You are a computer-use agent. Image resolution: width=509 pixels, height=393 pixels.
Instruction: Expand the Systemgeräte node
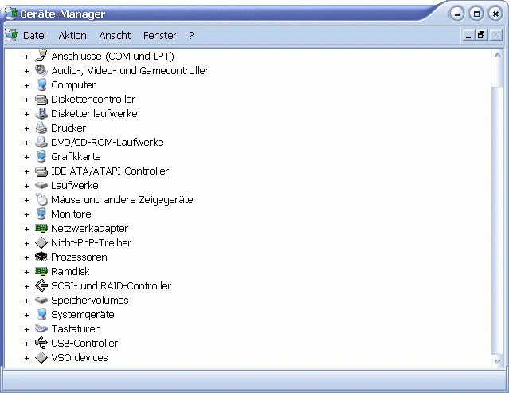[26, 315]
